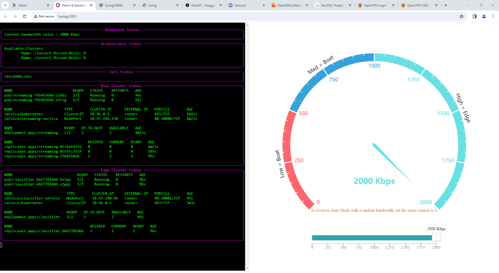The height and width of the screenshot is (273, 499).
Task: Close the NaviDEC Project tab
Action: point(350,5)
